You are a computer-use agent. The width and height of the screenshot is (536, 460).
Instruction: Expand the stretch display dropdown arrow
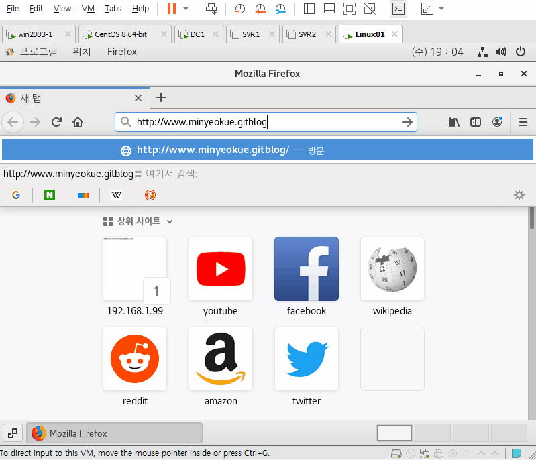[441, 9]
